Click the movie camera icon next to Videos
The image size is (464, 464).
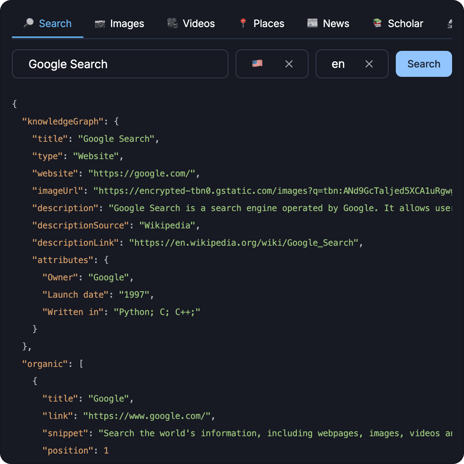[x=172, y=23]
